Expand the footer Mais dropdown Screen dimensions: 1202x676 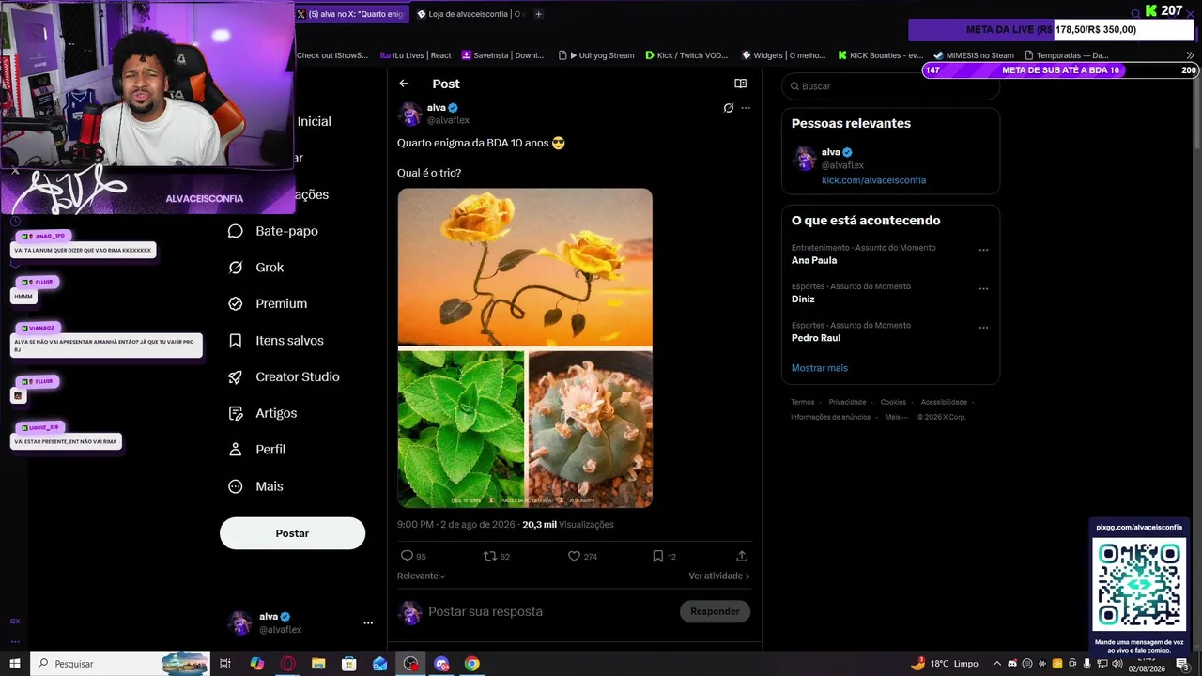(x=897, y=417)
